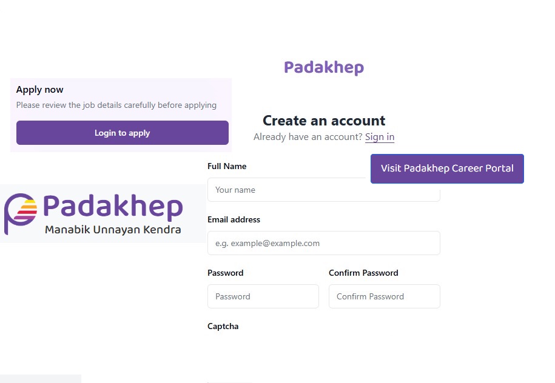Click the job details review notice text
The height and width of the screenshot is (383, 555).
116,105
